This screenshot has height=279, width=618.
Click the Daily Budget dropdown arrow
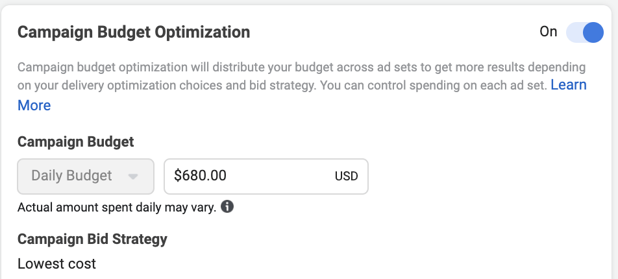(133, 176)
